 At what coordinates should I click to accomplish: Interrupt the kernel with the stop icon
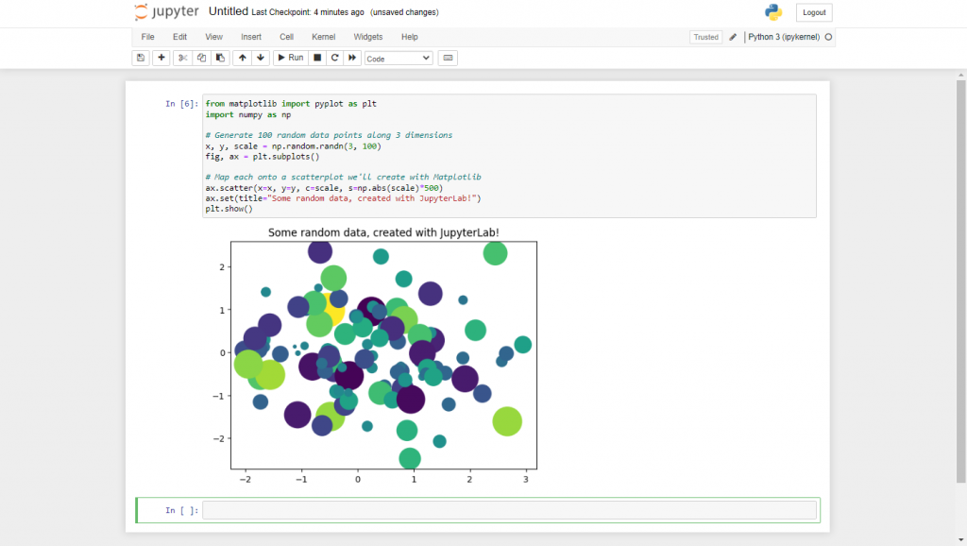[316, 58]
